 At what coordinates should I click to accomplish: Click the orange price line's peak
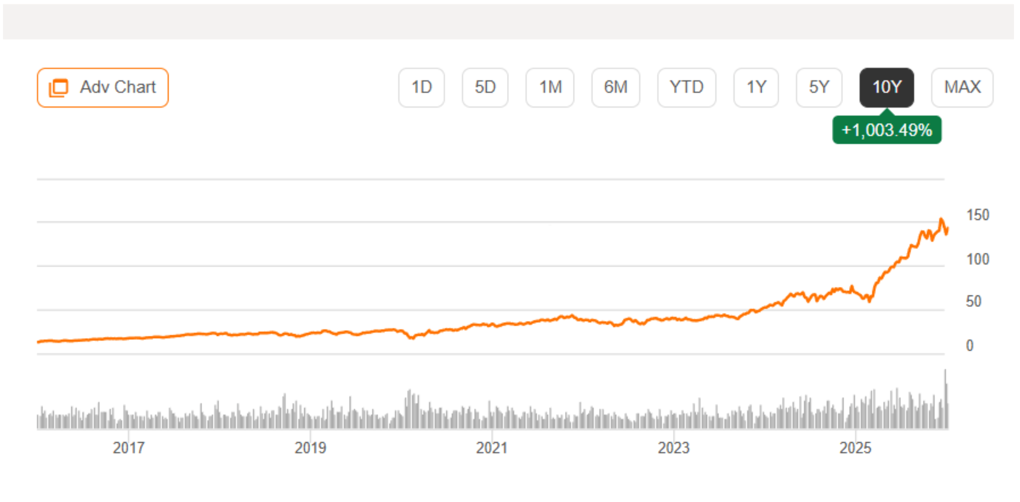coord(941,220)
